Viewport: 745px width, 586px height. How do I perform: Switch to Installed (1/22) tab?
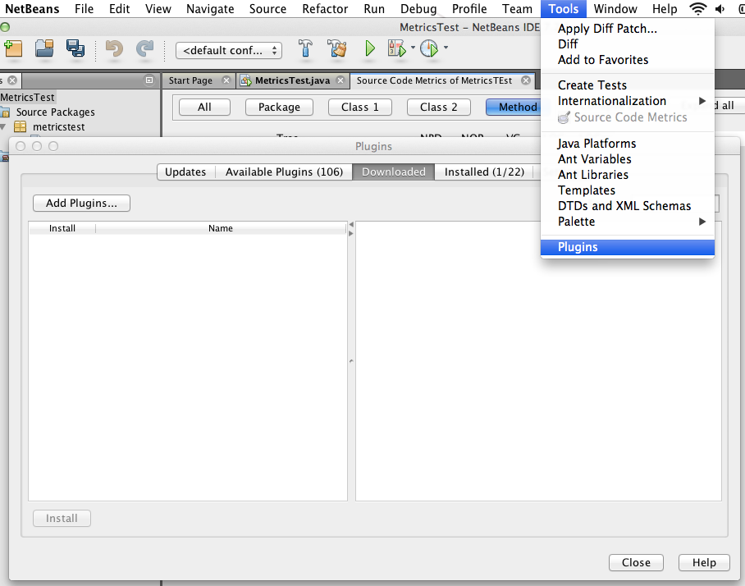click(x=484, y=172)
